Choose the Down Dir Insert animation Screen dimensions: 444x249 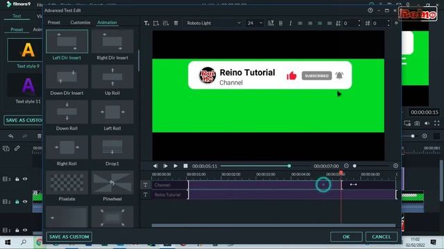point(67,77)
